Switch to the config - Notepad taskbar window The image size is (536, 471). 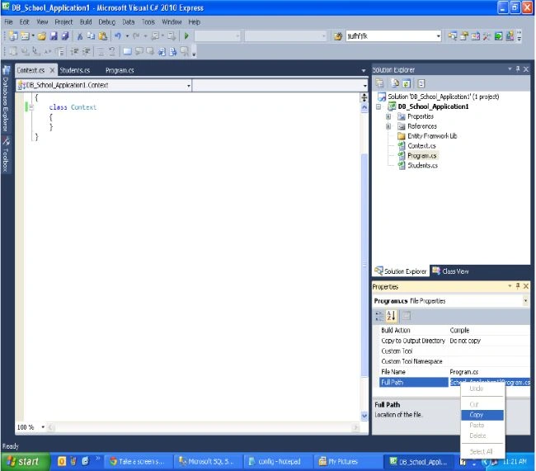277,461
